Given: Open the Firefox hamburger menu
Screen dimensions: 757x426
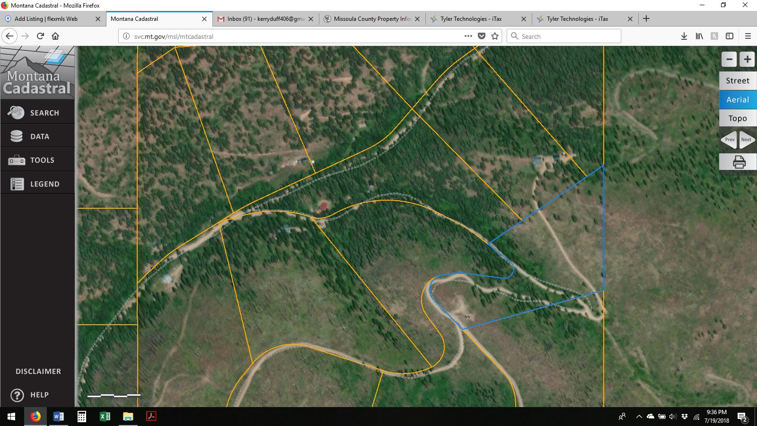Looking at the screenshot, I should pos(748,36).
